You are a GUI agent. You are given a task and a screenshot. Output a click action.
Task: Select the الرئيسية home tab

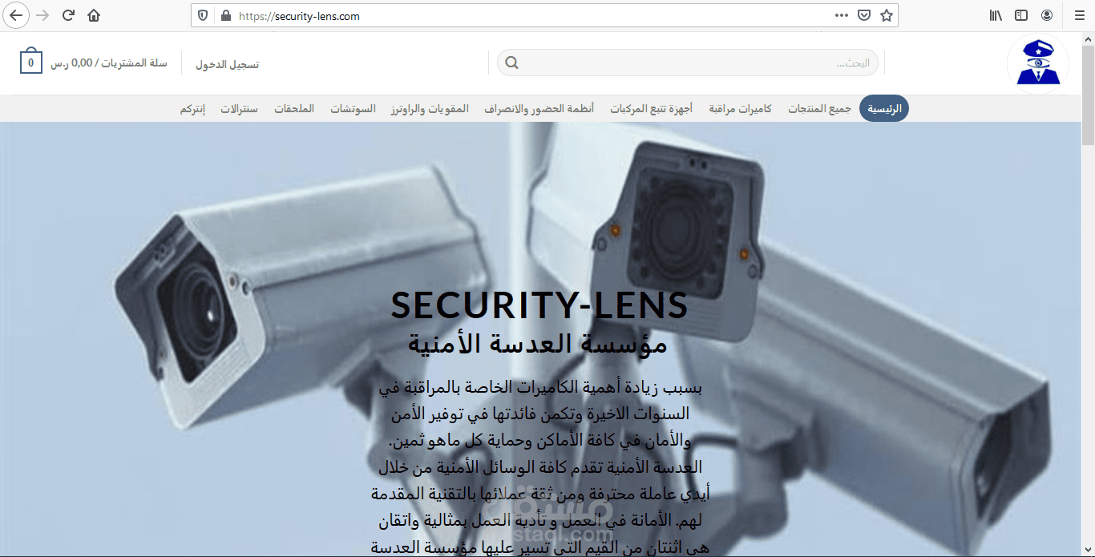(x=884, y=108)
